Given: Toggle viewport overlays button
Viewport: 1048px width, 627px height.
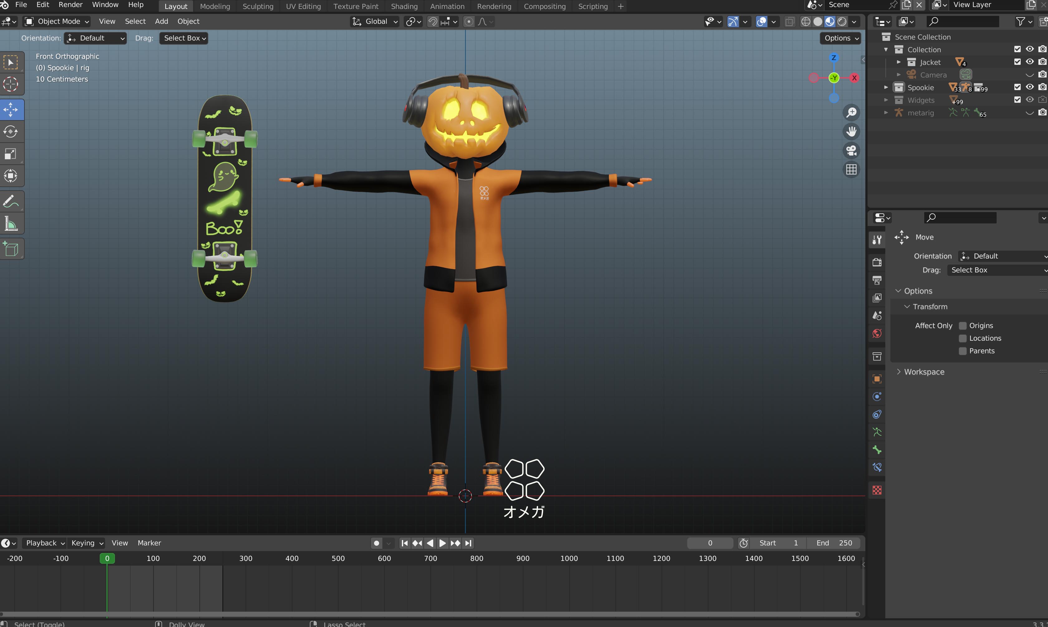Looking at the screenshot, I should (761, 22).
